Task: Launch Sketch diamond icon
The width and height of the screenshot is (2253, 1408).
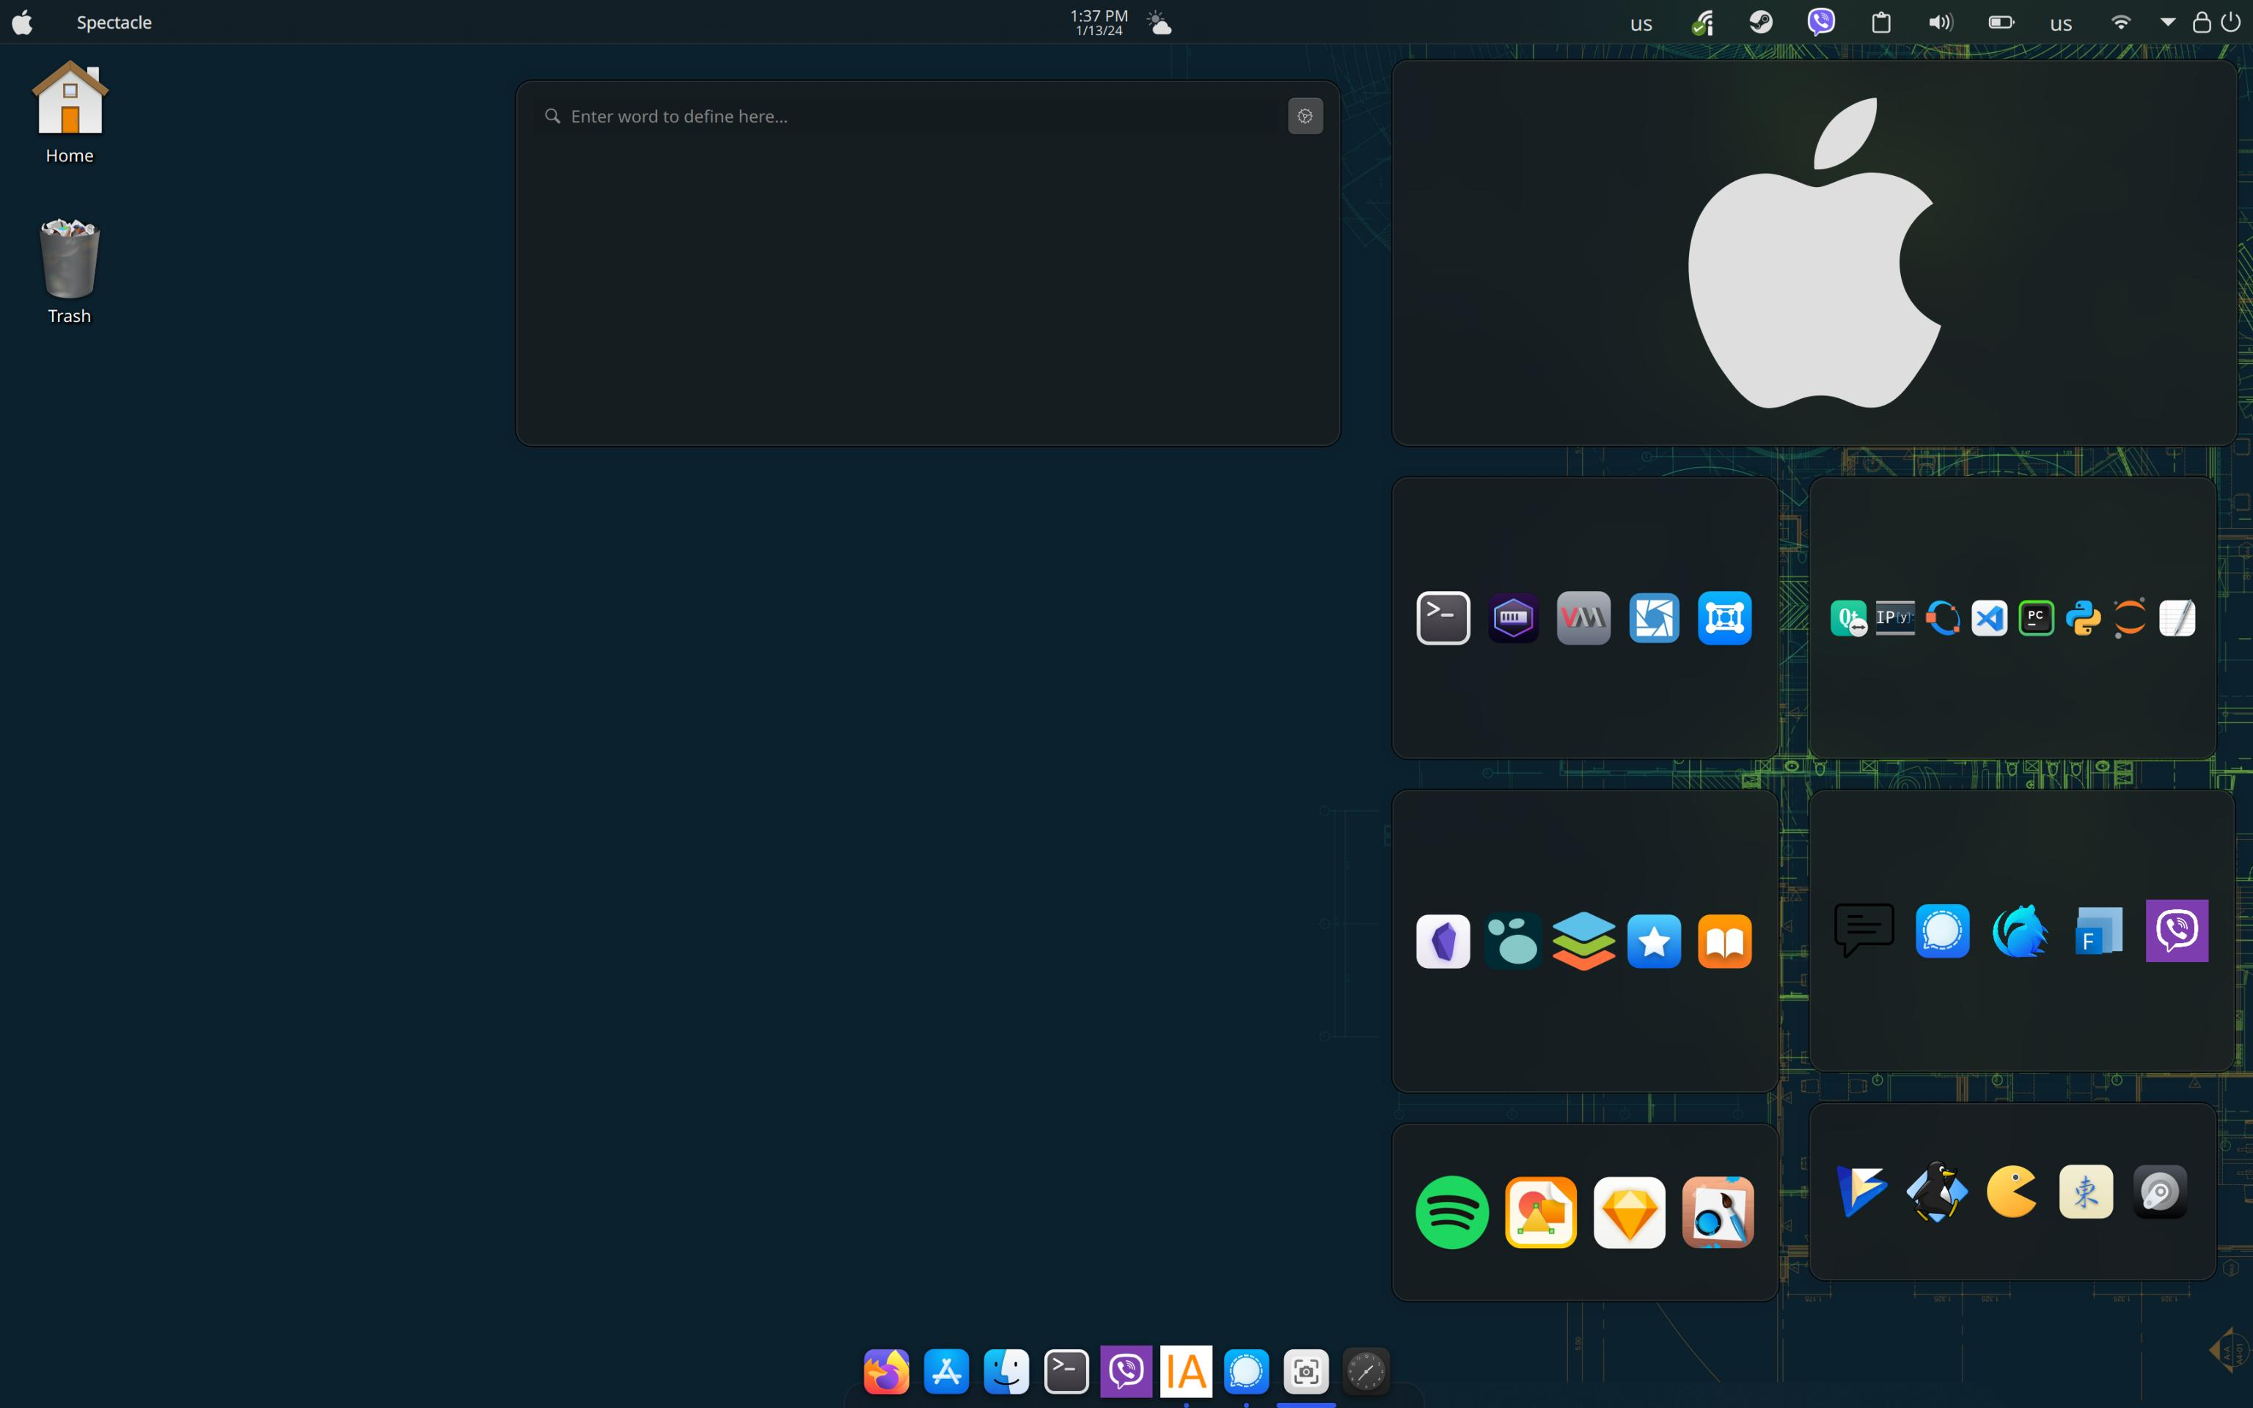Action: 1628,1211
